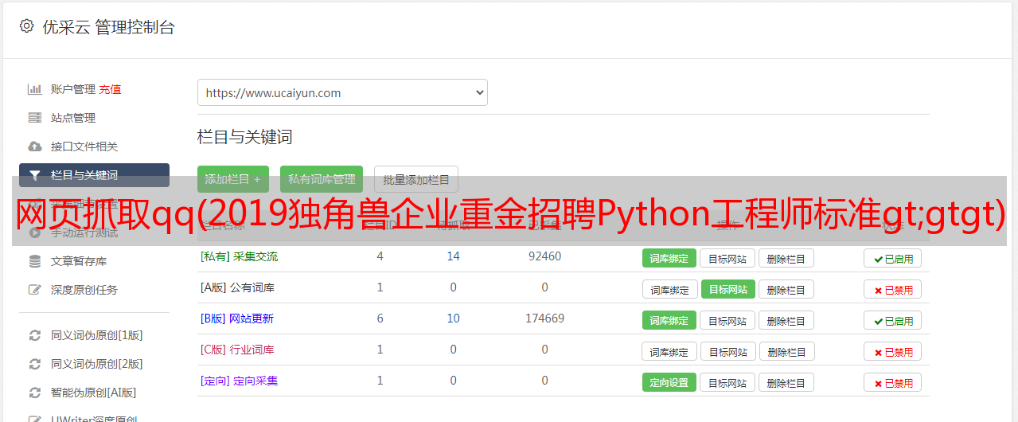Toggle the 已启用 status of 网站更新
1018x422 pixels.
(893, 320)
